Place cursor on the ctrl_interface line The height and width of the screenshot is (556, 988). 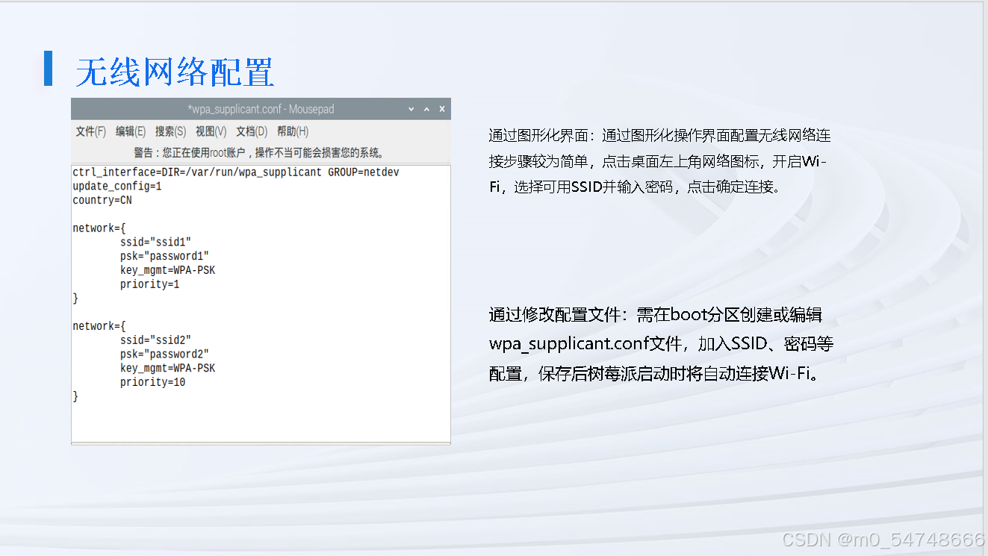click(x=236, y=172)
